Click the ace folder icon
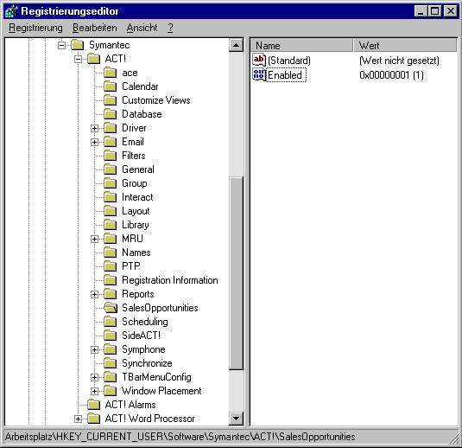The height and width of the screenshot is (448, 462). click(x=111, y=73)
